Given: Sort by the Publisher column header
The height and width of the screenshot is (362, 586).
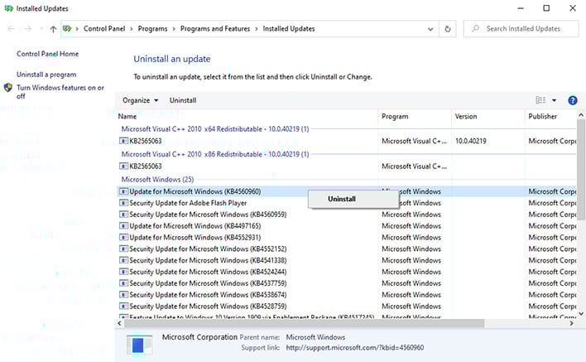Looking at the screenshot, I should (551, 116).
